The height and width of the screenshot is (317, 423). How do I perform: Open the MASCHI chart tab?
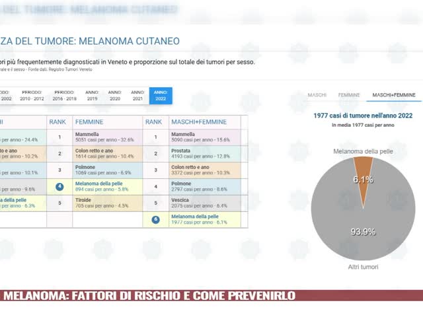tap(317, 95)
